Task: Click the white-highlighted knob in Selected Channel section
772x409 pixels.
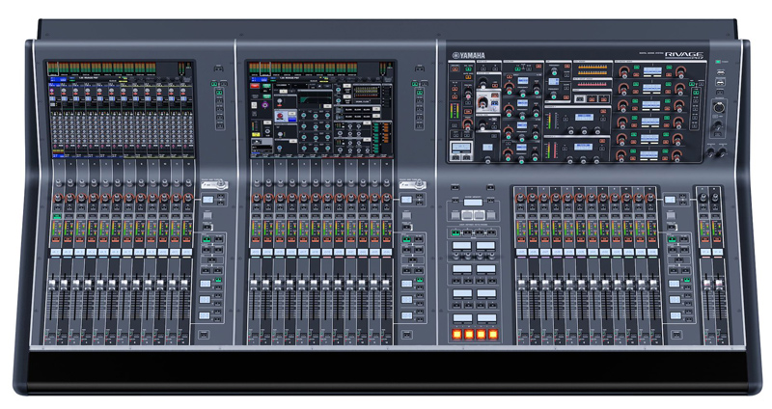Action: click(482, 102)
